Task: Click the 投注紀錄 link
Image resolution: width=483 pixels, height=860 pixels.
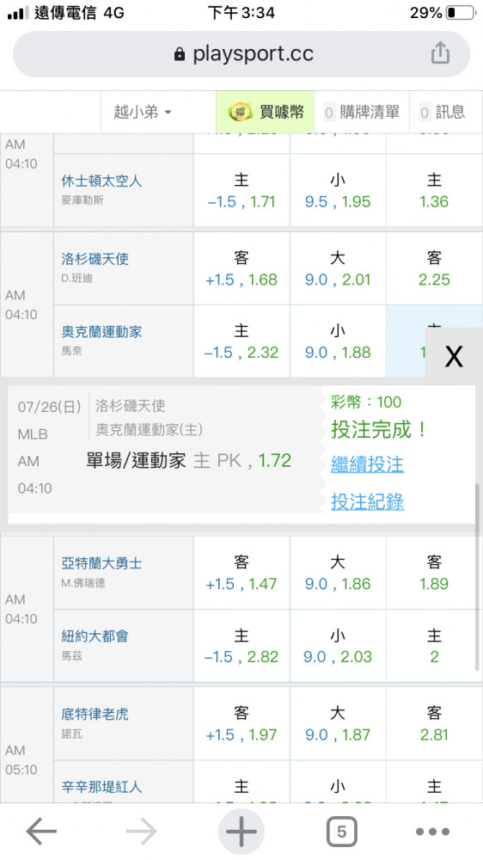Action: pyautogui.click(x=367, y=501)
